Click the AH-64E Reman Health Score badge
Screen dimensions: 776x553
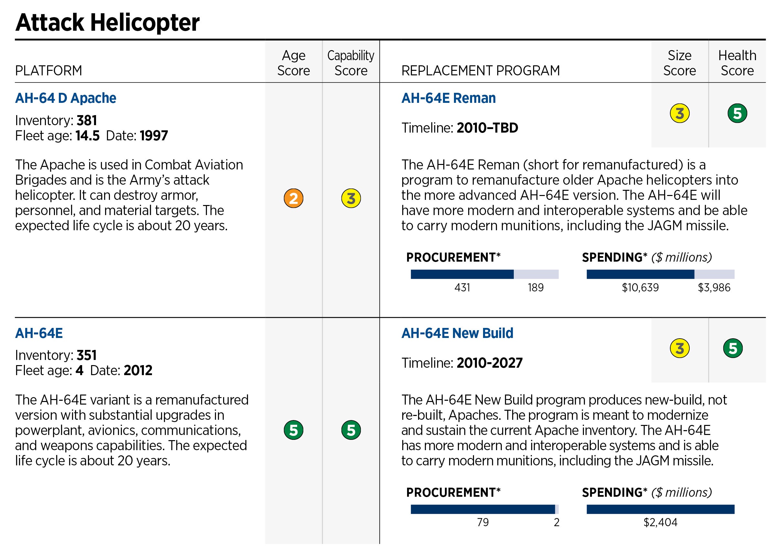coord(737,114)
